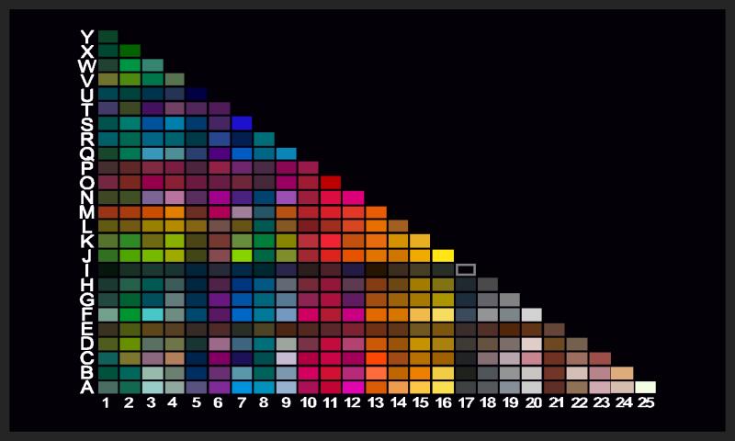Select the bright magenta swatch at A12
Screen dimensions: 735x441
click(354, 388)
